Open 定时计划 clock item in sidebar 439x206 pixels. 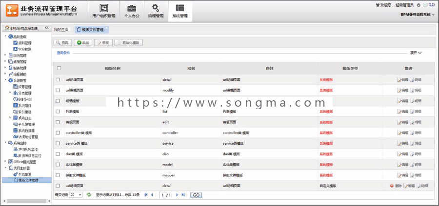[22, 99]
